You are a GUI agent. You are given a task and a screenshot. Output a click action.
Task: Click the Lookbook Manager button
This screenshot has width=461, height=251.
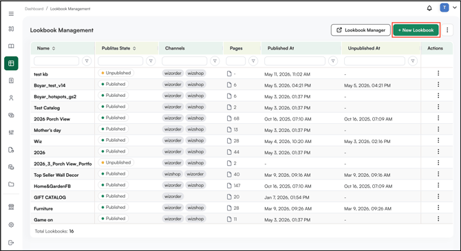pyautogui.click(x=361, y=30)
